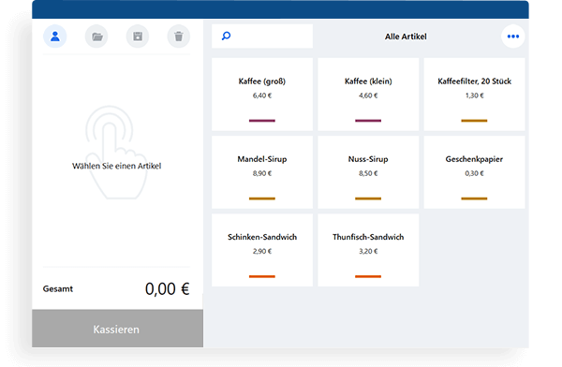Open saved receipts folder icon
The image size is (562, 367).
[x=96, y=37]
